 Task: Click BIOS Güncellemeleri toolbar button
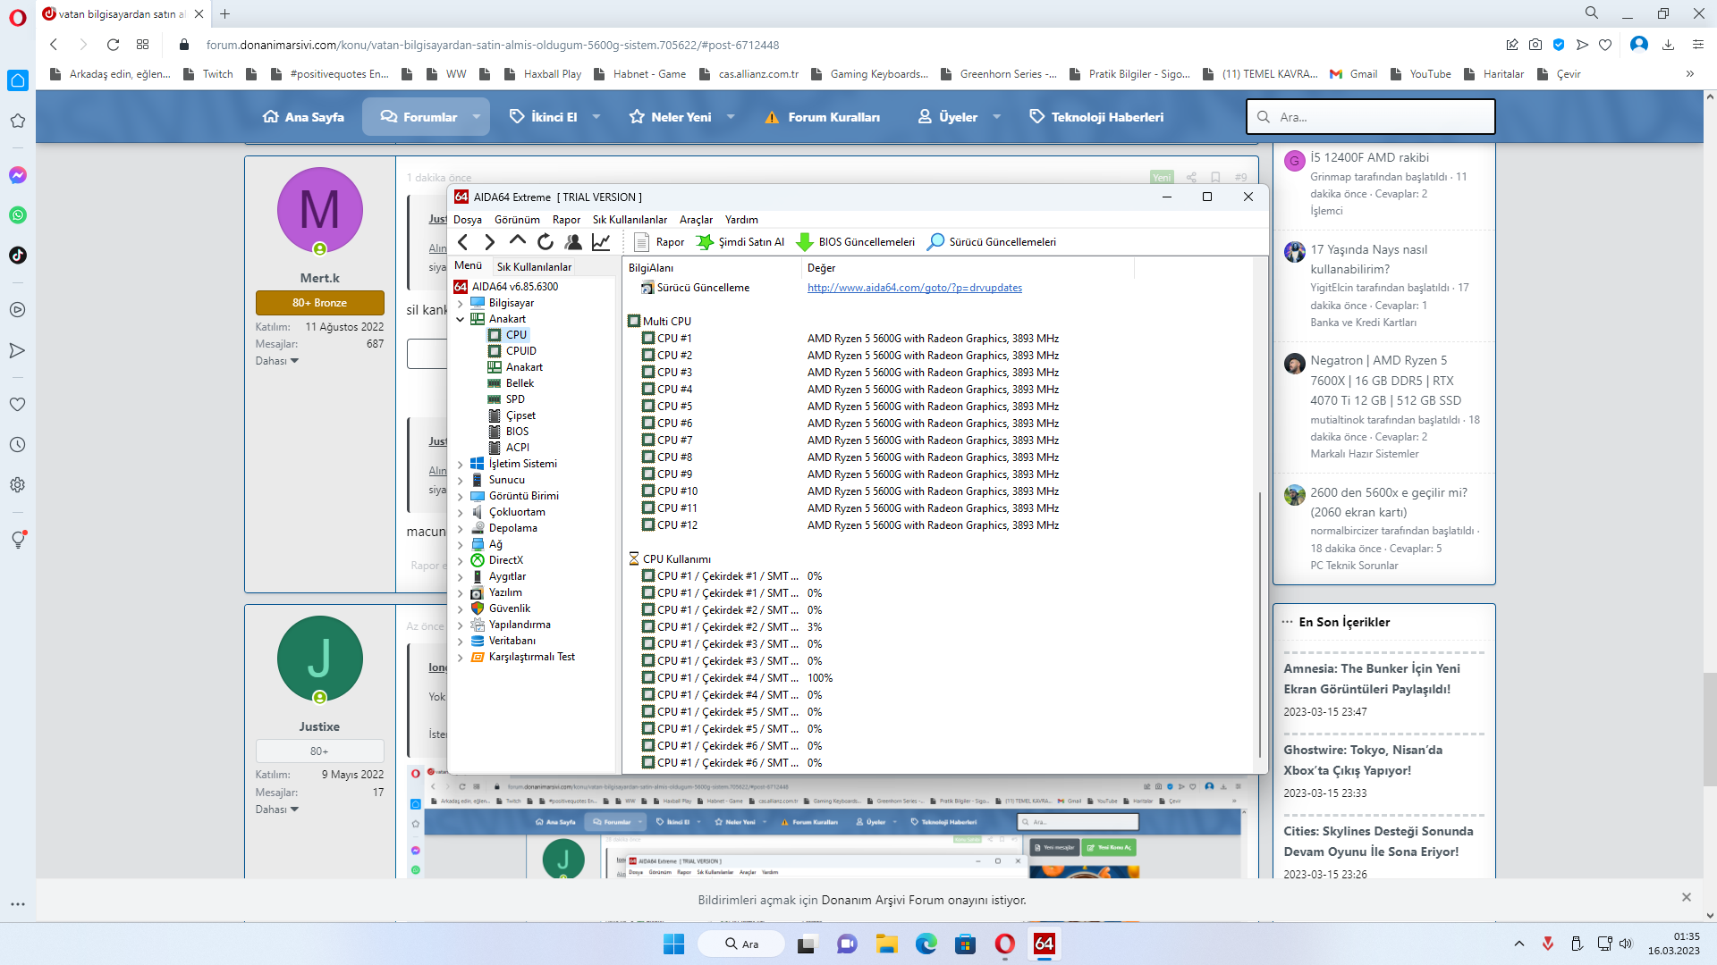[856, 241]
